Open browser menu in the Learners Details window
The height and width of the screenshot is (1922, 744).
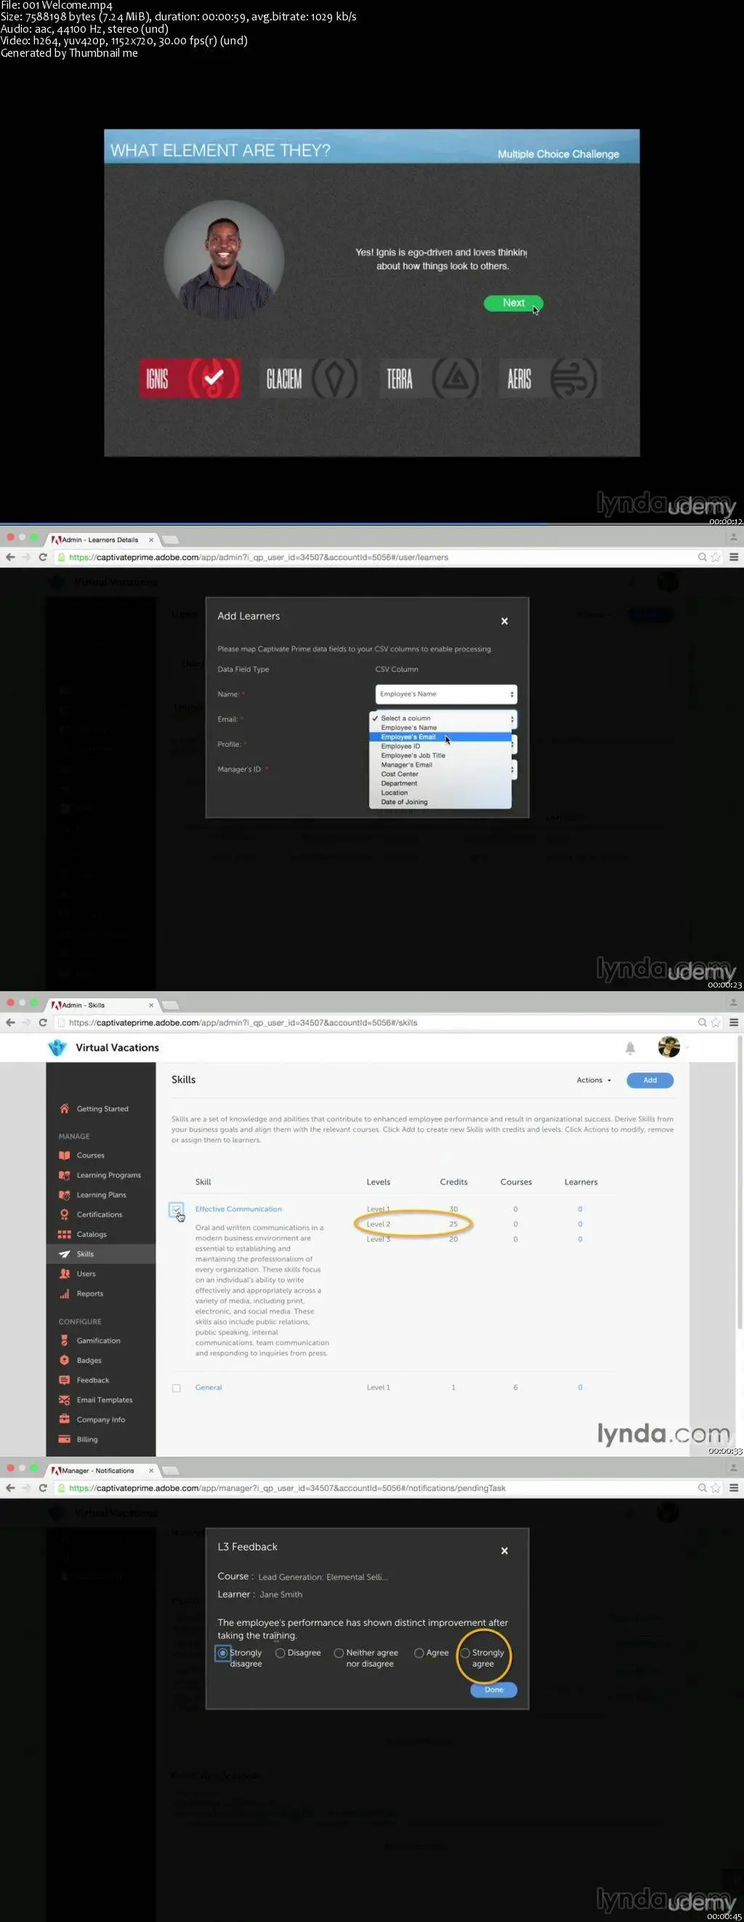(x=734, y=557)
